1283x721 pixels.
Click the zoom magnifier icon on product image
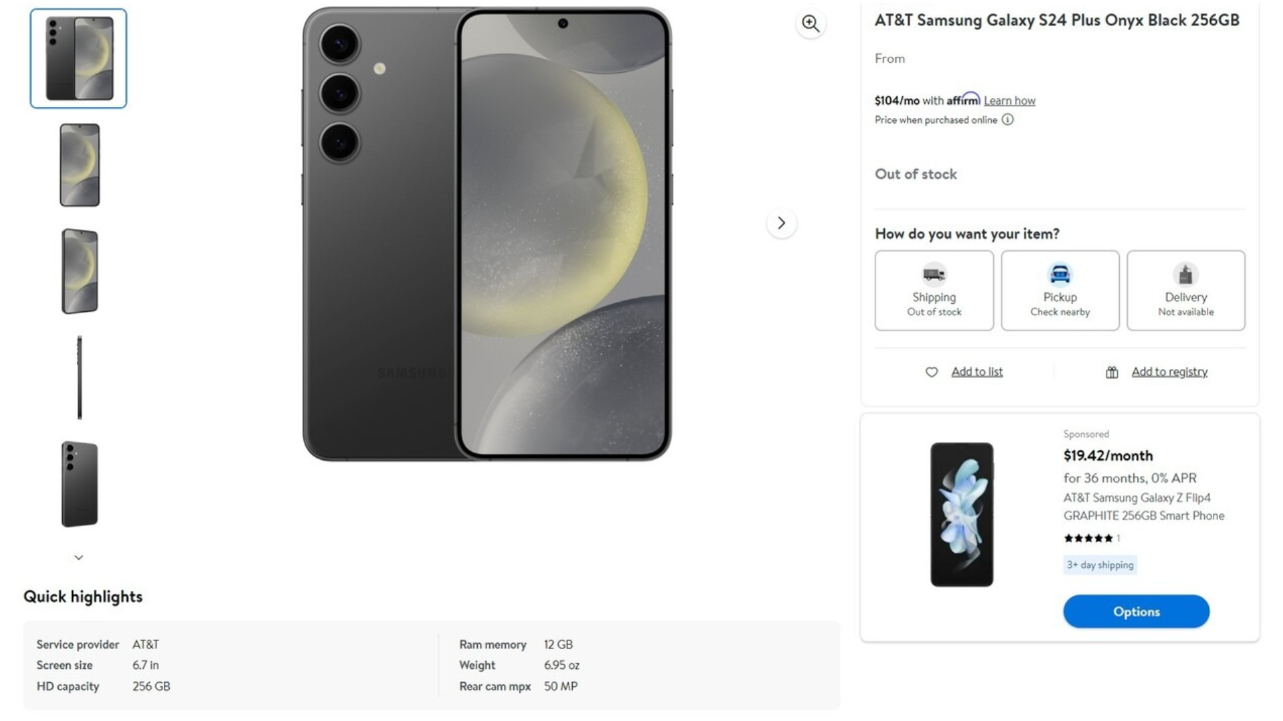811,24
